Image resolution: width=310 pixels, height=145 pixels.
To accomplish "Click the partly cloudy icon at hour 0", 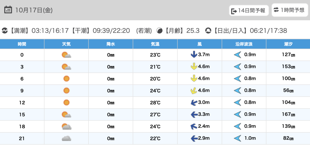I will (66, 55).
